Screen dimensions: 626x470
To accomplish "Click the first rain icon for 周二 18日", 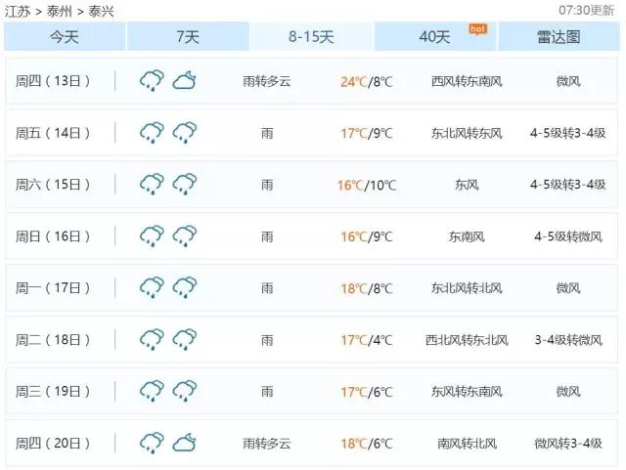I will [x=151, y=340].
